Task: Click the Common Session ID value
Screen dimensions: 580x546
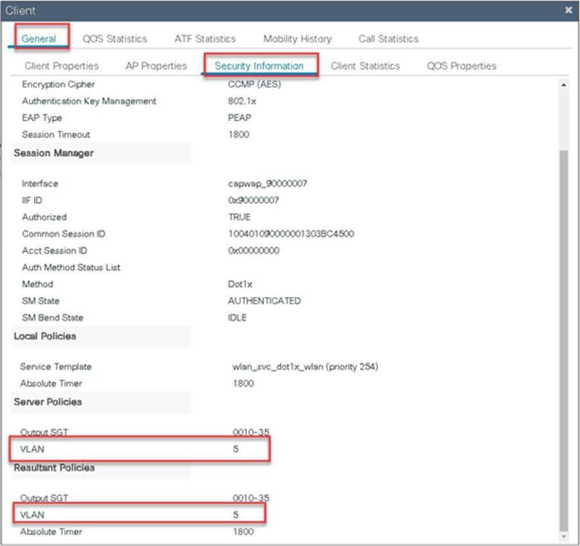Action: pos(291,234)
